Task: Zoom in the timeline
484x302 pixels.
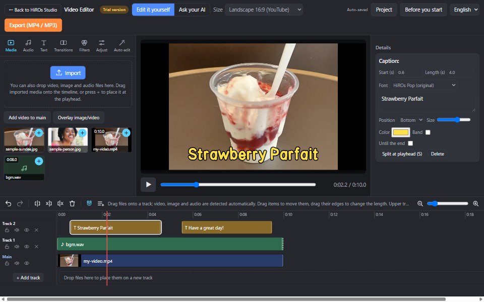Action: [x=475, y=203]
